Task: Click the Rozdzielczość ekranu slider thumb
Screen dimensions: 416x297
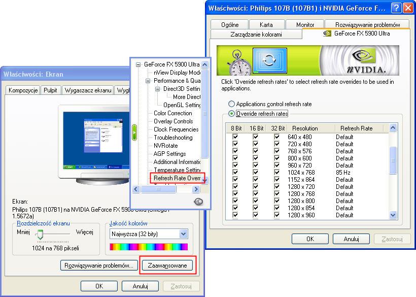Action: pos(40,235)
